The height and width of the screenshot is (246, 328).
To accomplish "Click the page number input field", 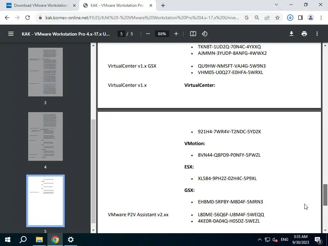I will [x=121, y=34].
